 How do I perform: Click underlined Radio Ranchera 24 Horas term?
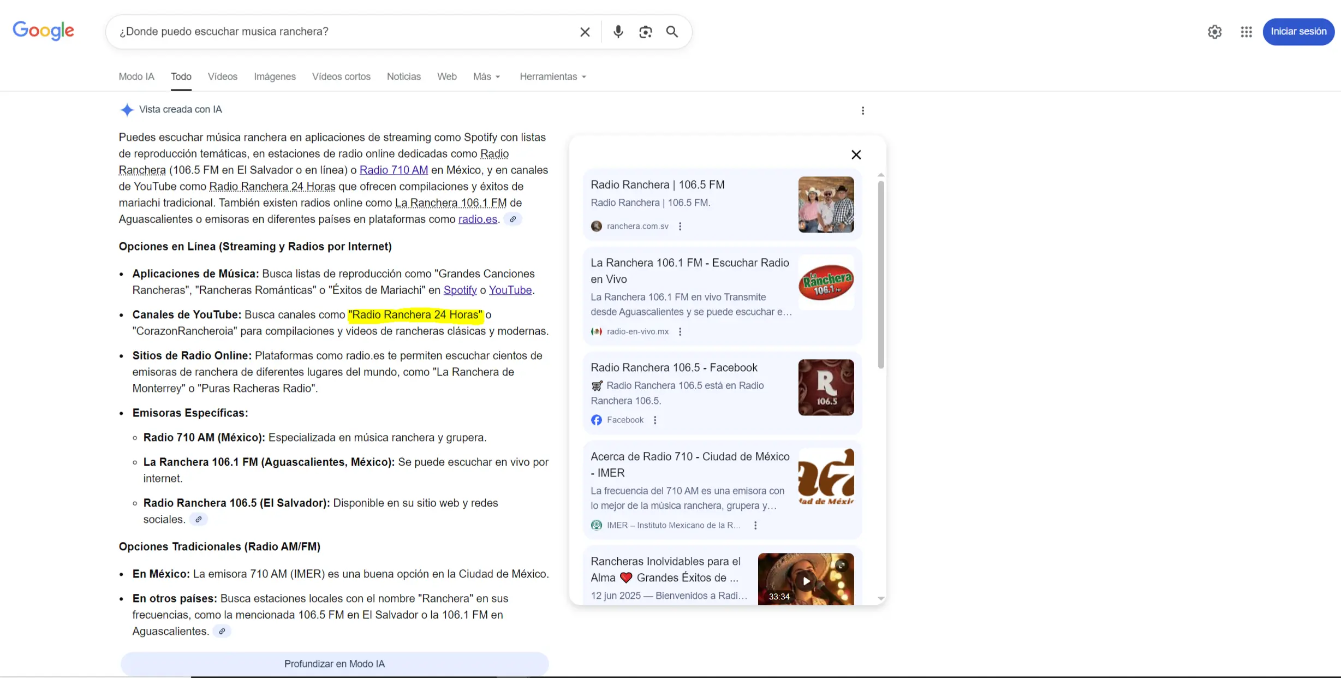click(272, 186)
